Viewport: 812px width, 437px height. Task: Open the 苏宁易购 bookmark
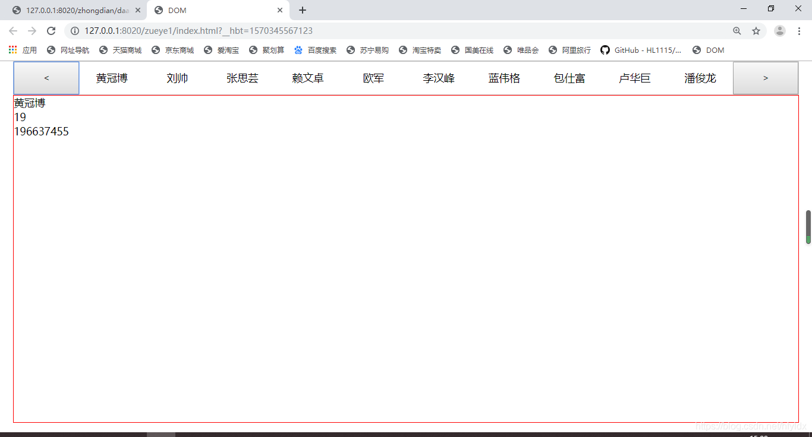click(x=367, y=50)
